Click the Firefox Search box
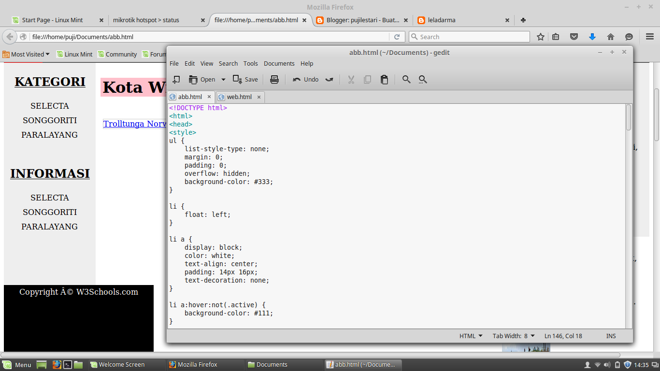 tap(469, 37)
